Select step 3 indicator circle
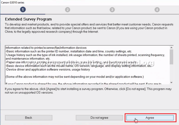 tap(112, 10)
